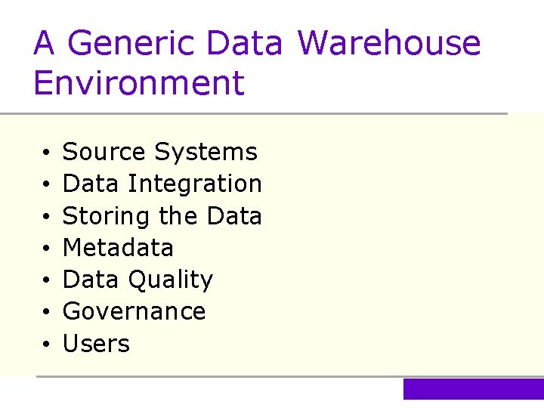The width and height of the screenshot is (544, 408).
Task: Click the bullet dot before Storing the Data
Action: [46, 218]
